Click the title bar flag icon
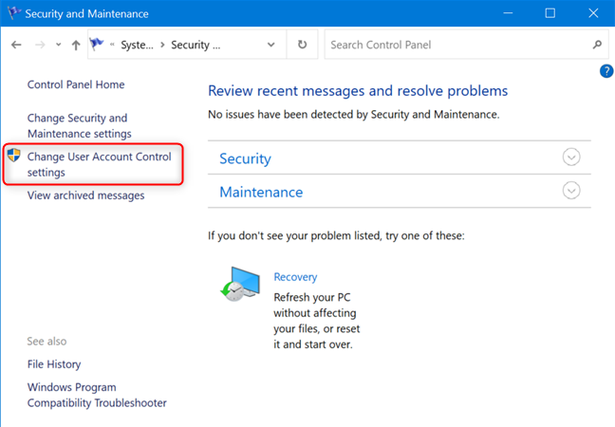This screenshot has height=427, width=615. coord(13,12)
